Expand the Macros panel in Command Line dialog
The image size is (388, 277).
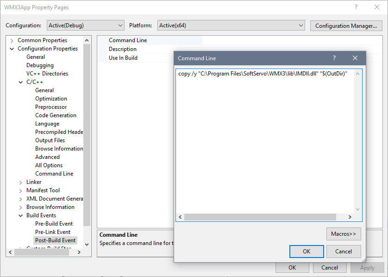pos(344,234)
